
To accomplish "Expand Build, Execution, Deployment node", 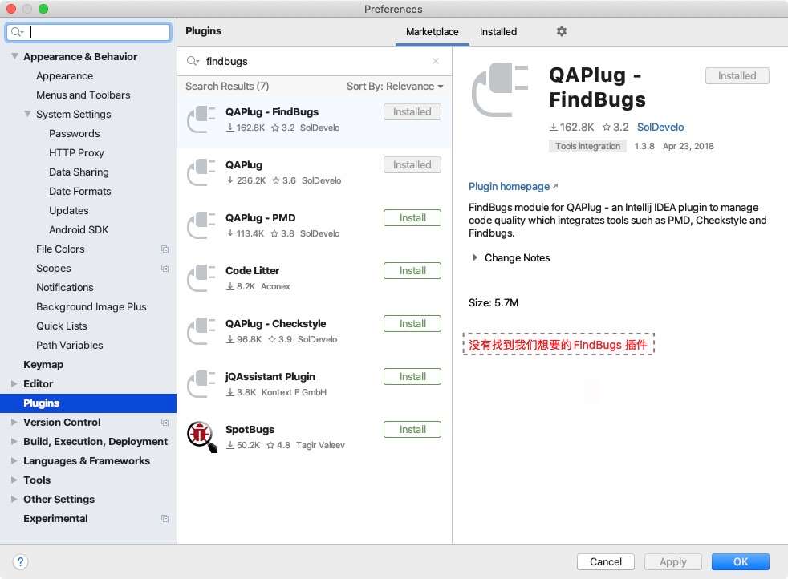I will (x=14, y=441).
